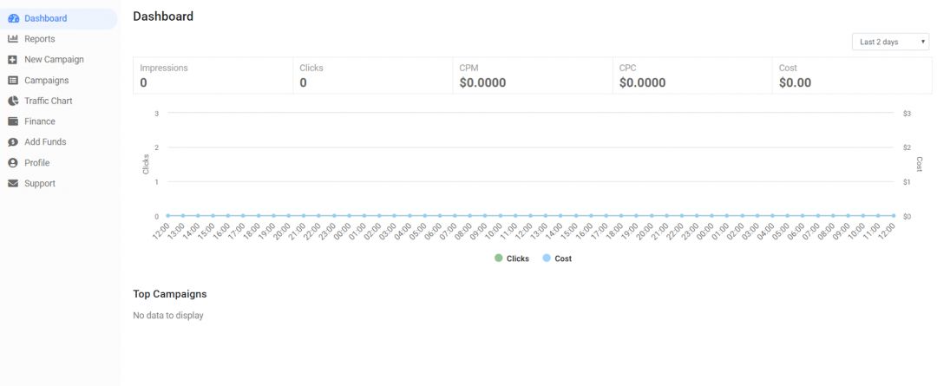937x386 pixels.
Task: Go to Campaigns in the sidebar
Action: tap(46, 81)
